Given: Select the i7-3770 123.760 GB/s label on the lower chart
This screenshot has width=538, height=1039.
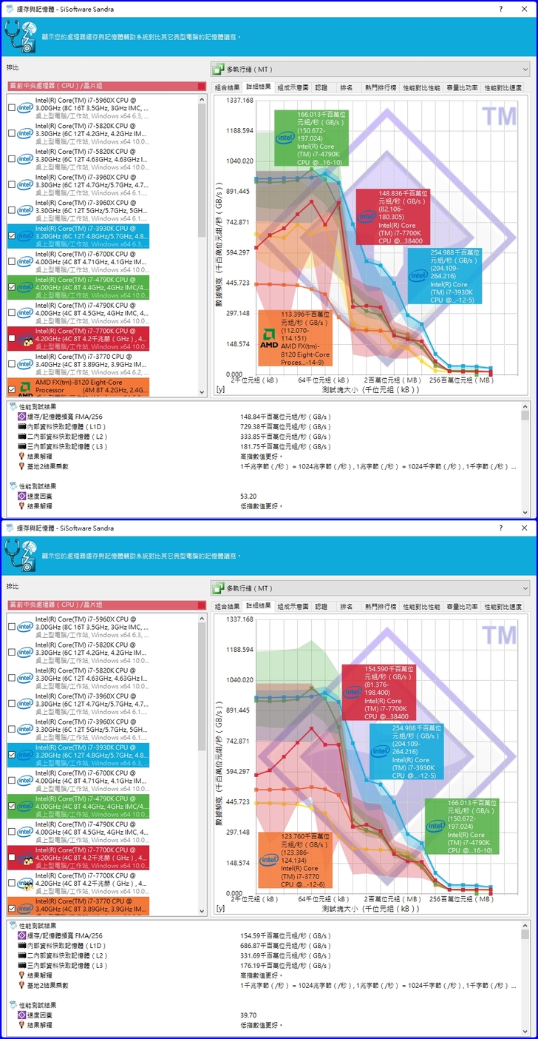Looking at the screenshot, I should pos(296,860).
